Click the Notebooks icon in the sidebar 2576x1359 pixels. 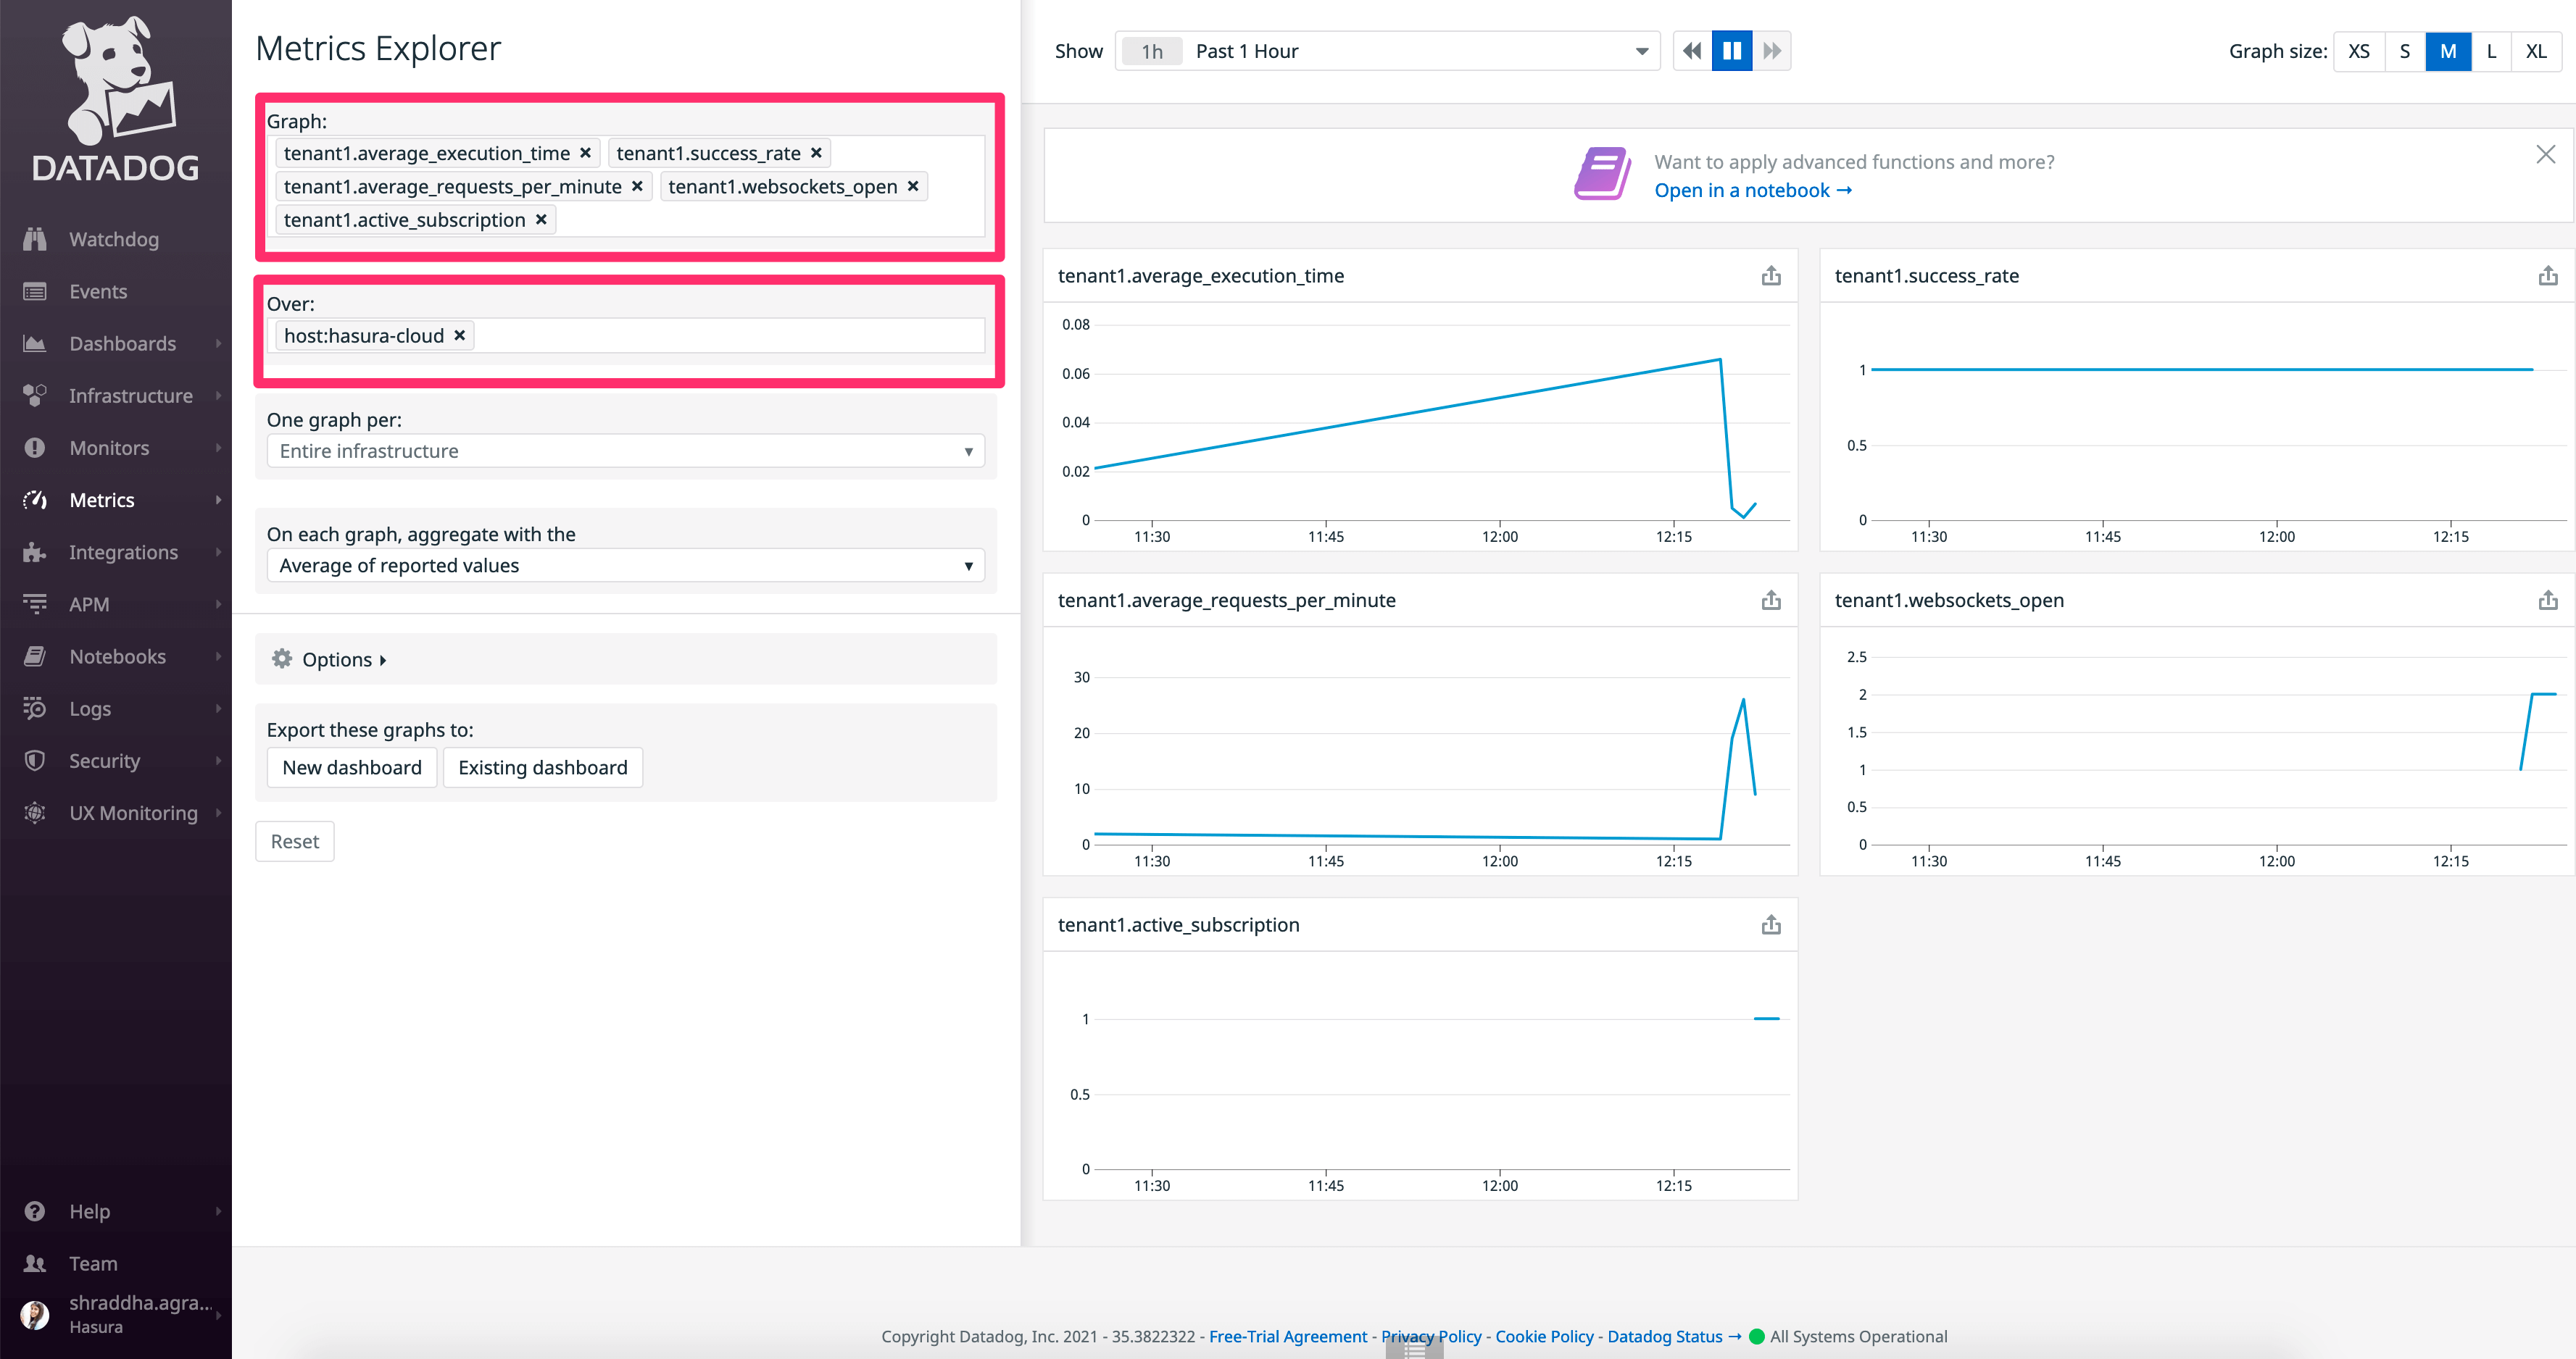pos(35,656)
